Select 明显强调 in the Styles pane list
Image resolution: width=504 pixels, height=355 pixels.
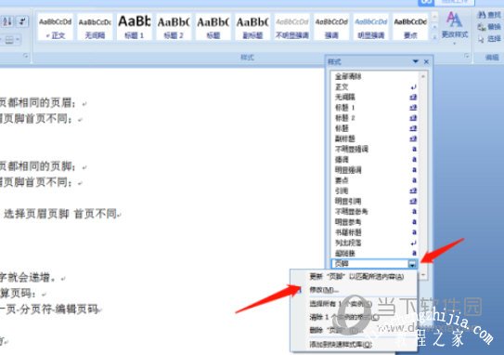click(x=375, y=170)
